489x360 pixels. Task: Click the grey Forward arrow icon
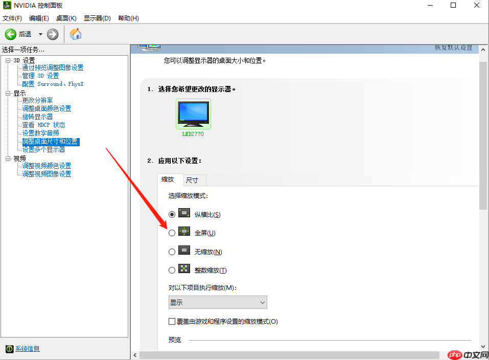53,34
